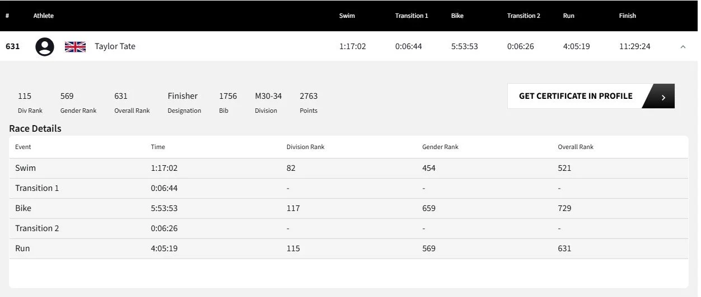The width and height of the screenshot is (701, 297).
Task: Click the Time column header in Race Details
Action: [x=158, y=147]
